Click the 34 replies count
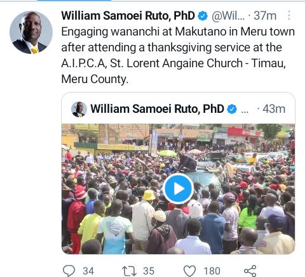The image size is (305, 277). 88,271
